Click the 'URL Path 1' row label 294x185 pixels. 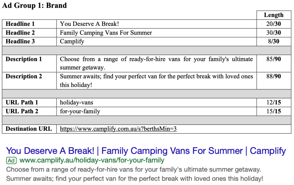pos(22,103)
